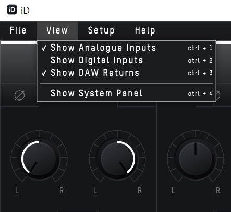Image resolution: width=231 pixels, height=212 pixels.
Task: Close the open View menu
Action: click(57, 30)
